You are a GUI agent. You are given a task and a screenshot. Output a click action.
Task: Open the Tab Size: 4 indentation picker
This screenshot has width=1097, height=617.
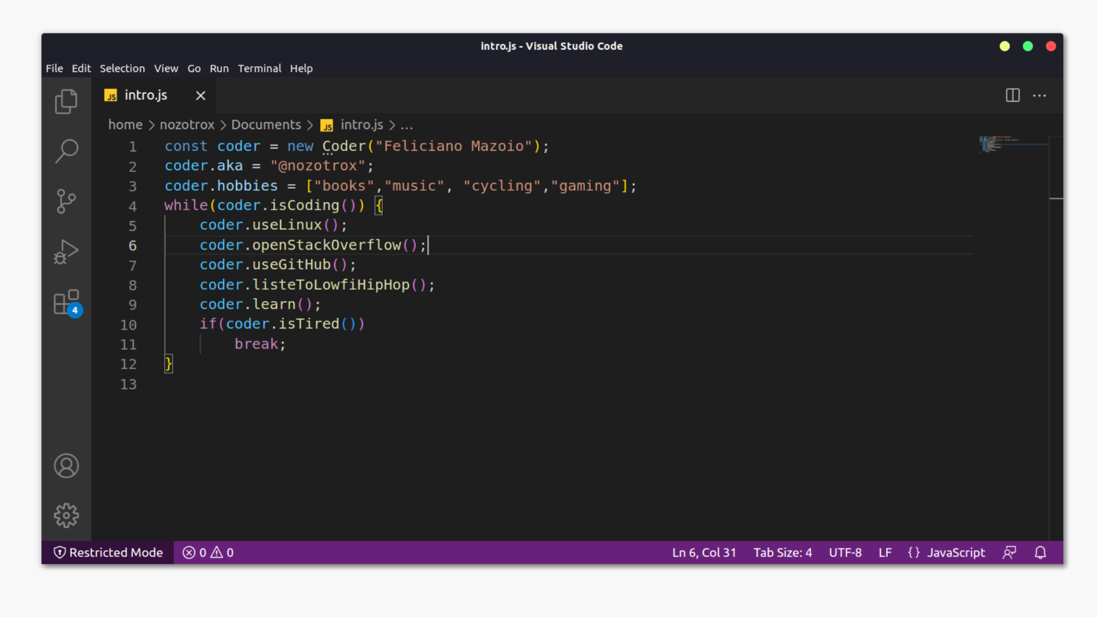click(782, 552)
